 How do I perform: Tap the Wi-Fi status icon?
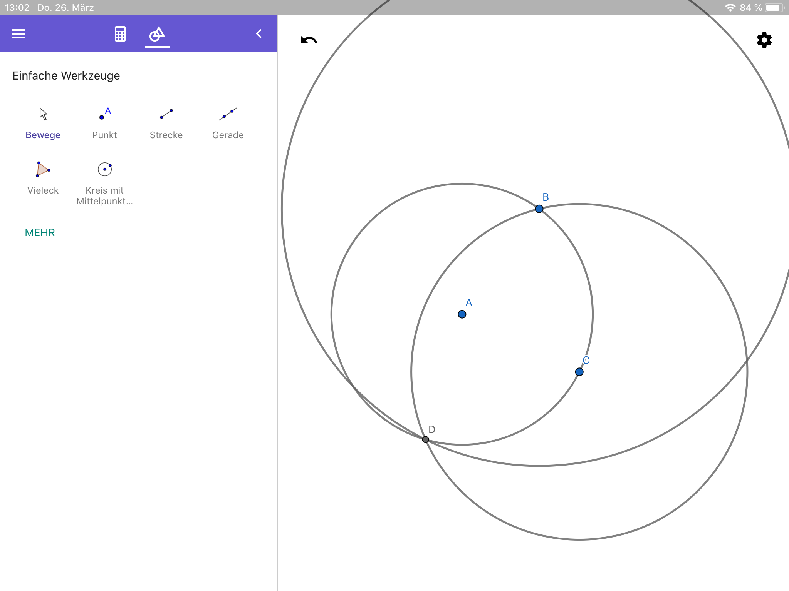coord(730,8)
